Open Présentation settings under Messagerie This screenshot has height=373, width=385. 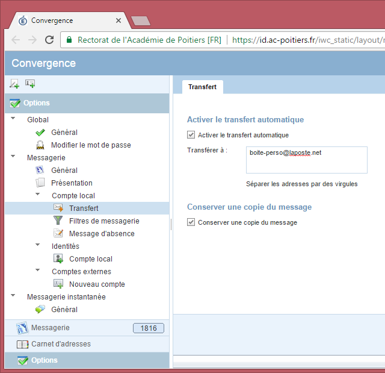(x=72, y=183)
